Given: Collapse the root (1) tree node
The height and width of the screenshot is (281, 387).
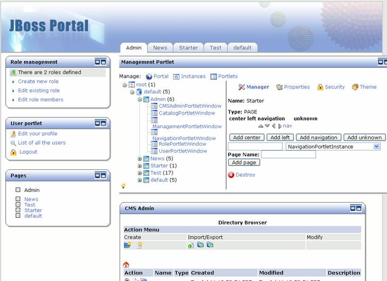Looking at the screenshot, I should click(x=125, y=85).
